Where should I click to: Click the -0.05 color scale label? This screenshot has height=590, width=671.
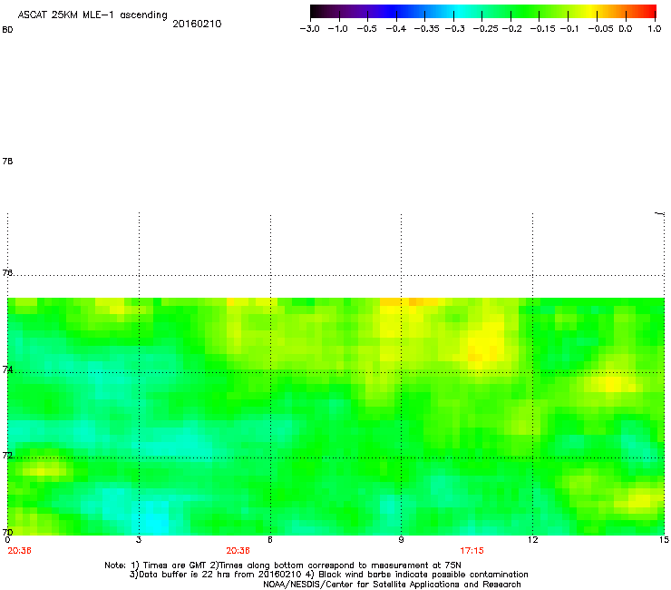click(x=600, y=29)
